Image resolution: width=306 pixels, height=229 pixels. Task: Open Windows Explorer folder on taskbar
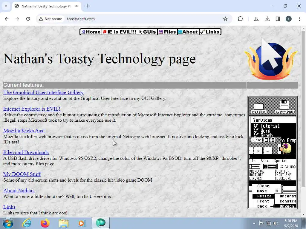64,223
